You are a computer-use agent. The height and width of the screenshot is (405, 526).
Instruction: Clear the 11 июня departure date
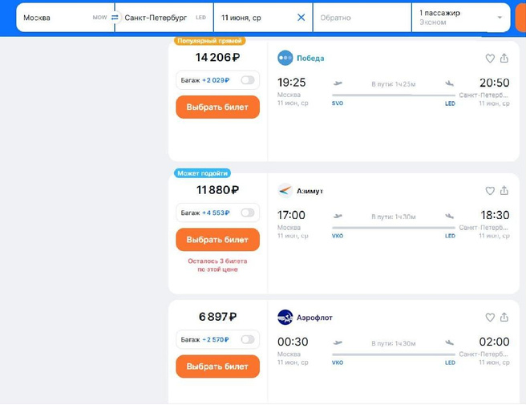click(301, 17)
